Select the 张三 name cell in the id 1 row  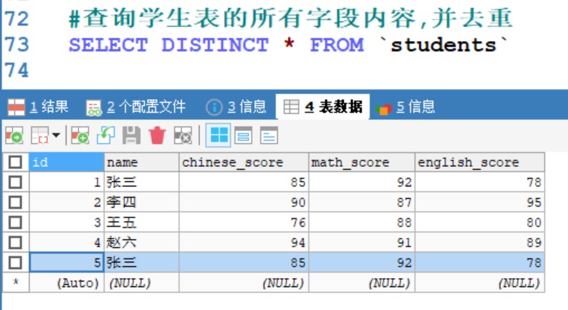pyautogui.click(x=142, y=182)
